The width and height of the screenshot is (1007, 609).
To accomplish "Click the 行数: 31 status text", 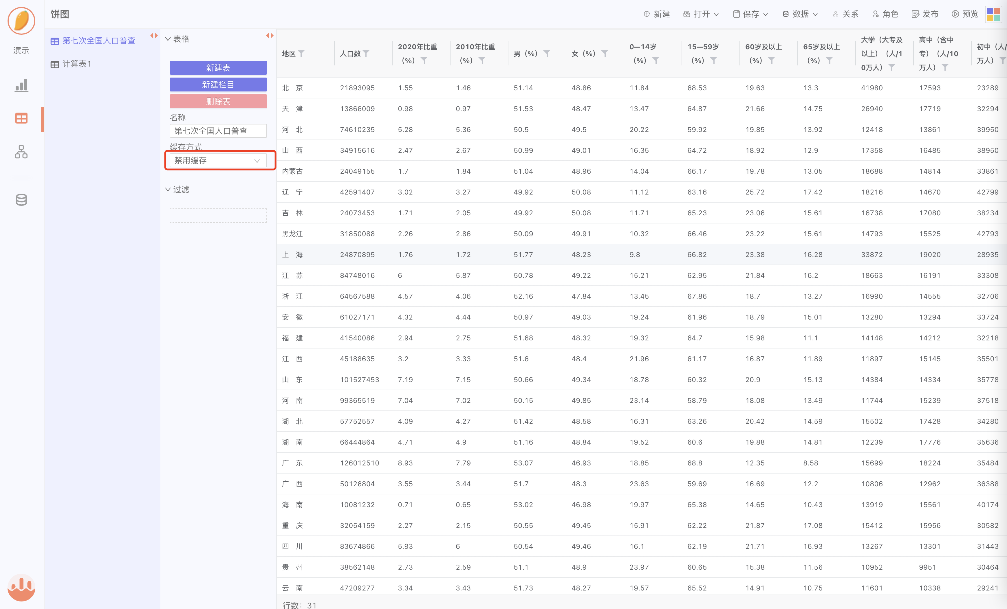I will 300,605.
